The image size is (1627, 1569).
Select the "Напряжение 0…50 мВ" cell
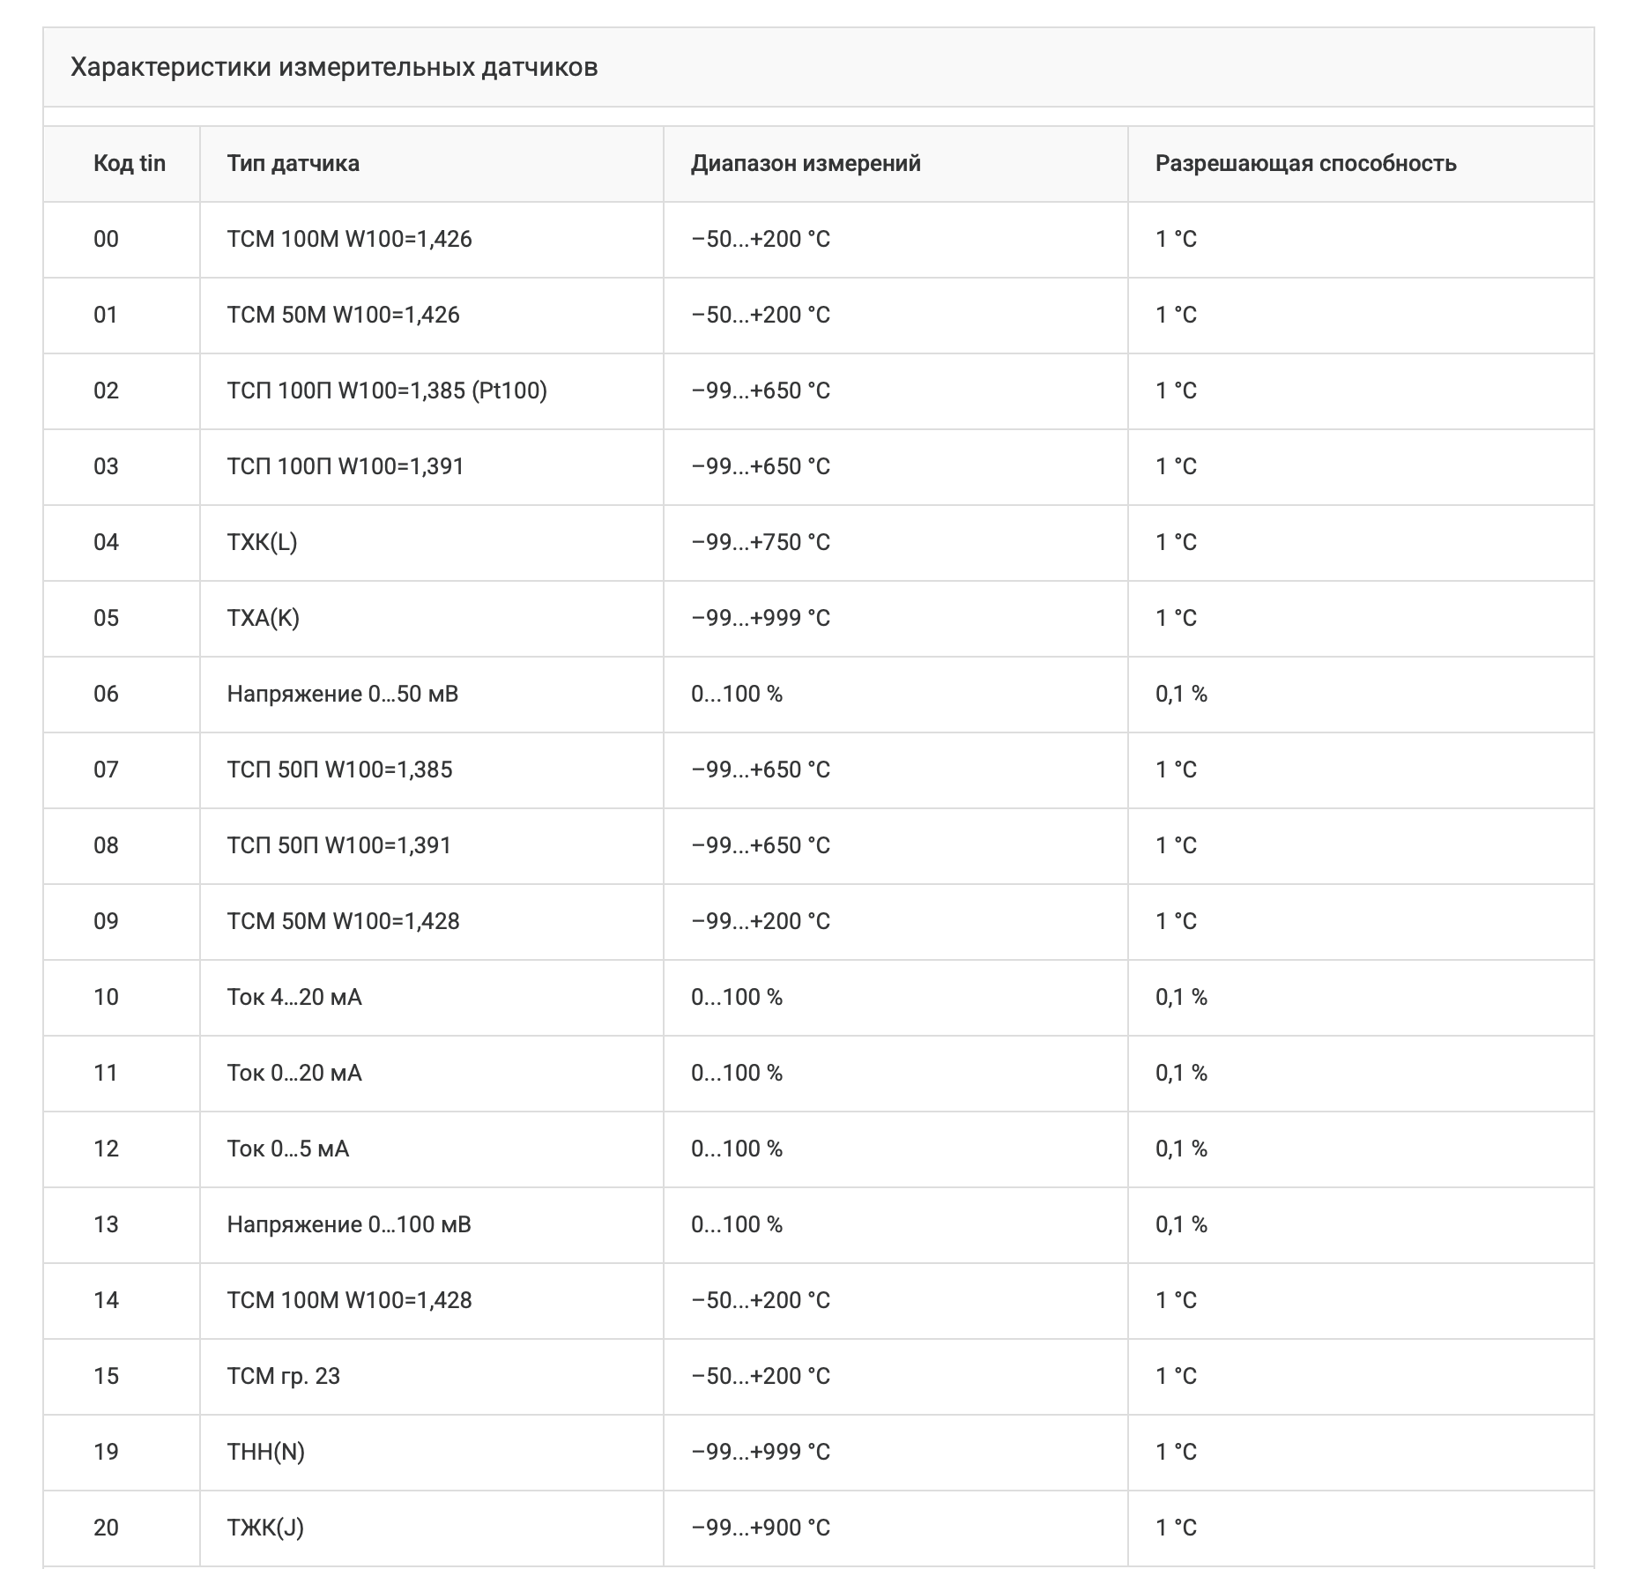(x=343, y=694)
